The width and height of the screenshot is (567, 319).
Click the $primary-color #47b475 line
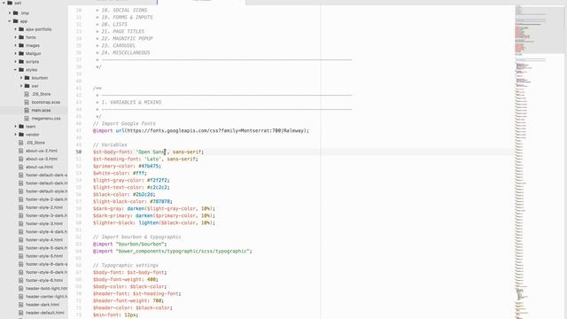[x=127, y=166]
